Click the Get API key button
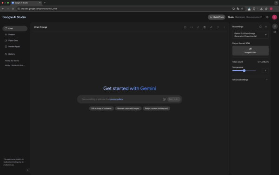The height and width of the screenshot is (175, 279). pos(217,17)
